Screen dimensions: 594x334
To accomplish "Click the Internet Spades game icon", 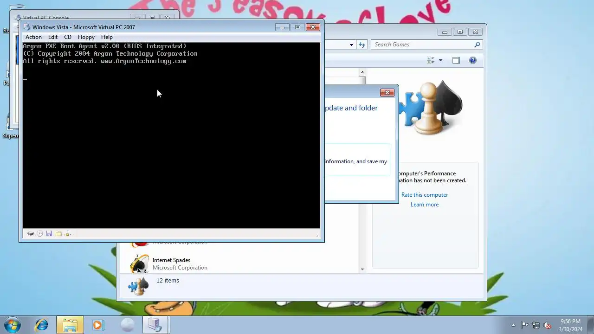I will [139, 263].
